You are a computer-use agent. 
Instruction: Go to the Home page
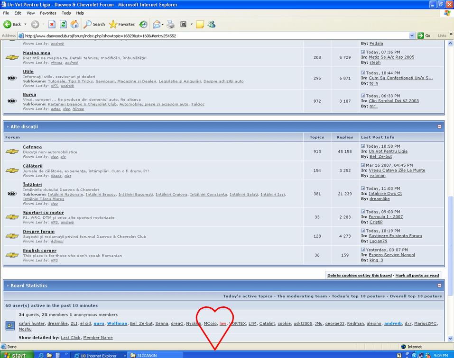(x=74, y=24)
